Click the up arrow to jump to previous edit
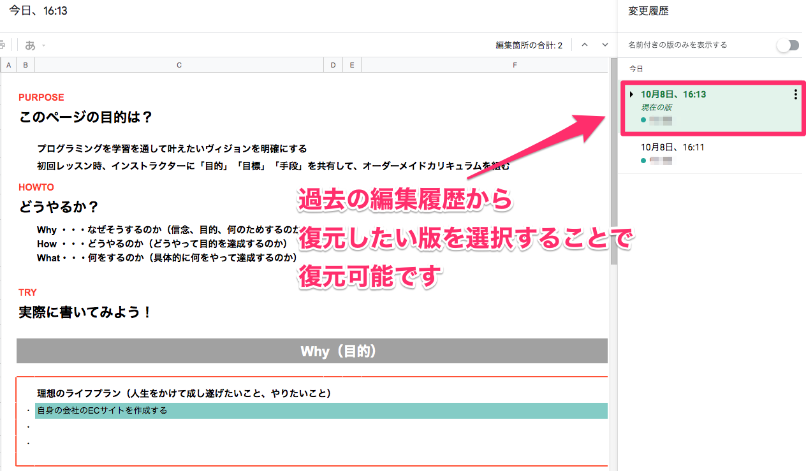The width and height of the screenshot is (806, 471). [x=584, y=45]
